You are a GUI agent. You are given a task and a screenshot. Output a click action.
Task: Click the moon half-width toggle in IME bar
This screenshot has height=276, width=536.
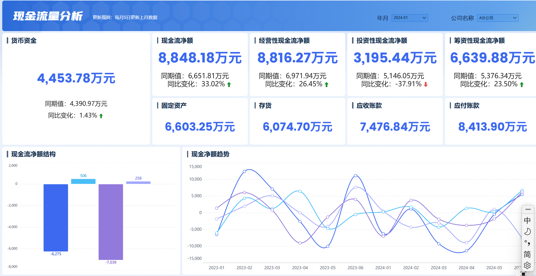(x=527, y=232)
